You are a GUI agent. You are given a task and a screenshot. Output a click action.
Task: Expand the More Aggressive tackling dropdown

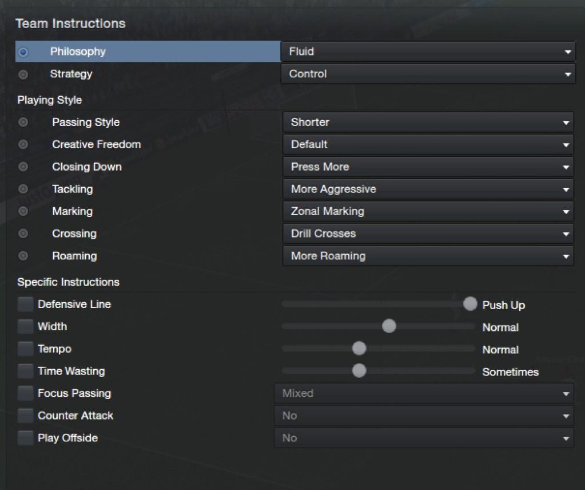[428, 189]
